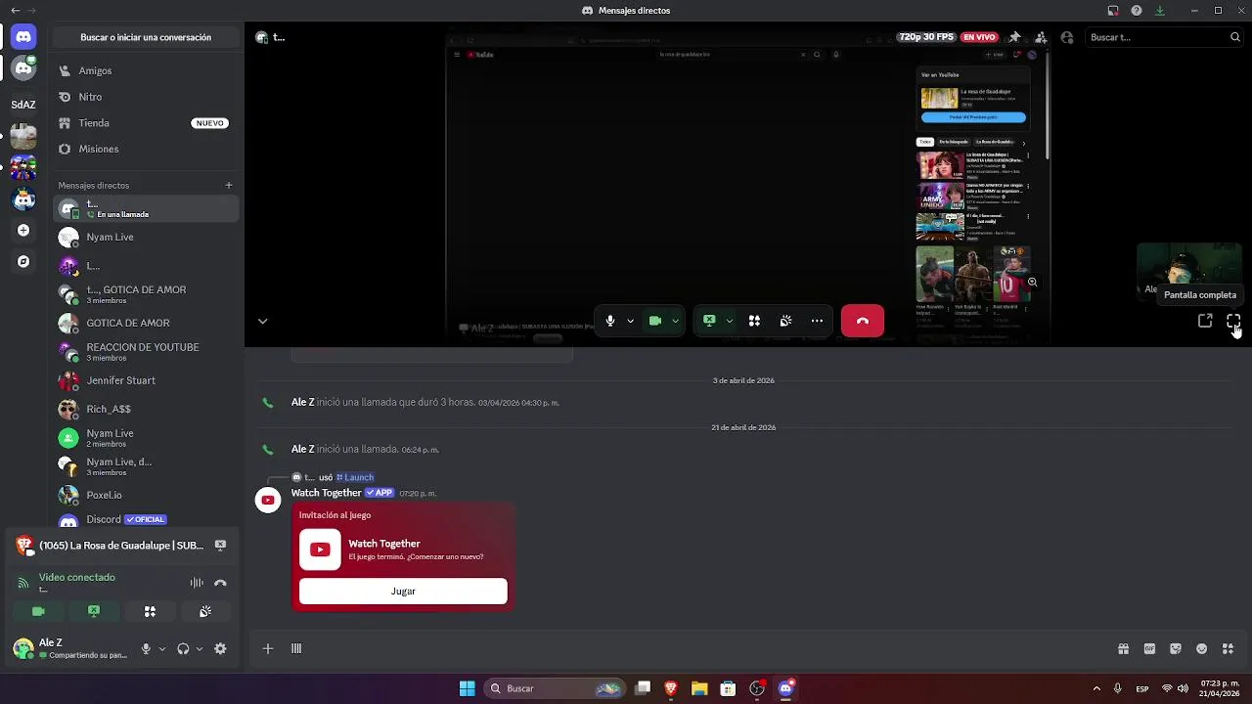Show hidden tray icons chevron
The image size is (1252, 704).
tap(1095, 688)
